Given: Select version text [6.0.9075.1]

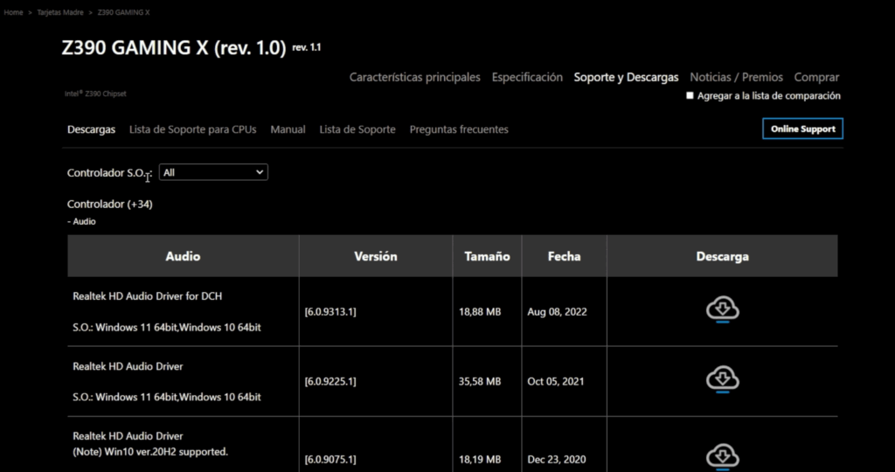Looking at the screenshot, I should (x=330, y=460).
